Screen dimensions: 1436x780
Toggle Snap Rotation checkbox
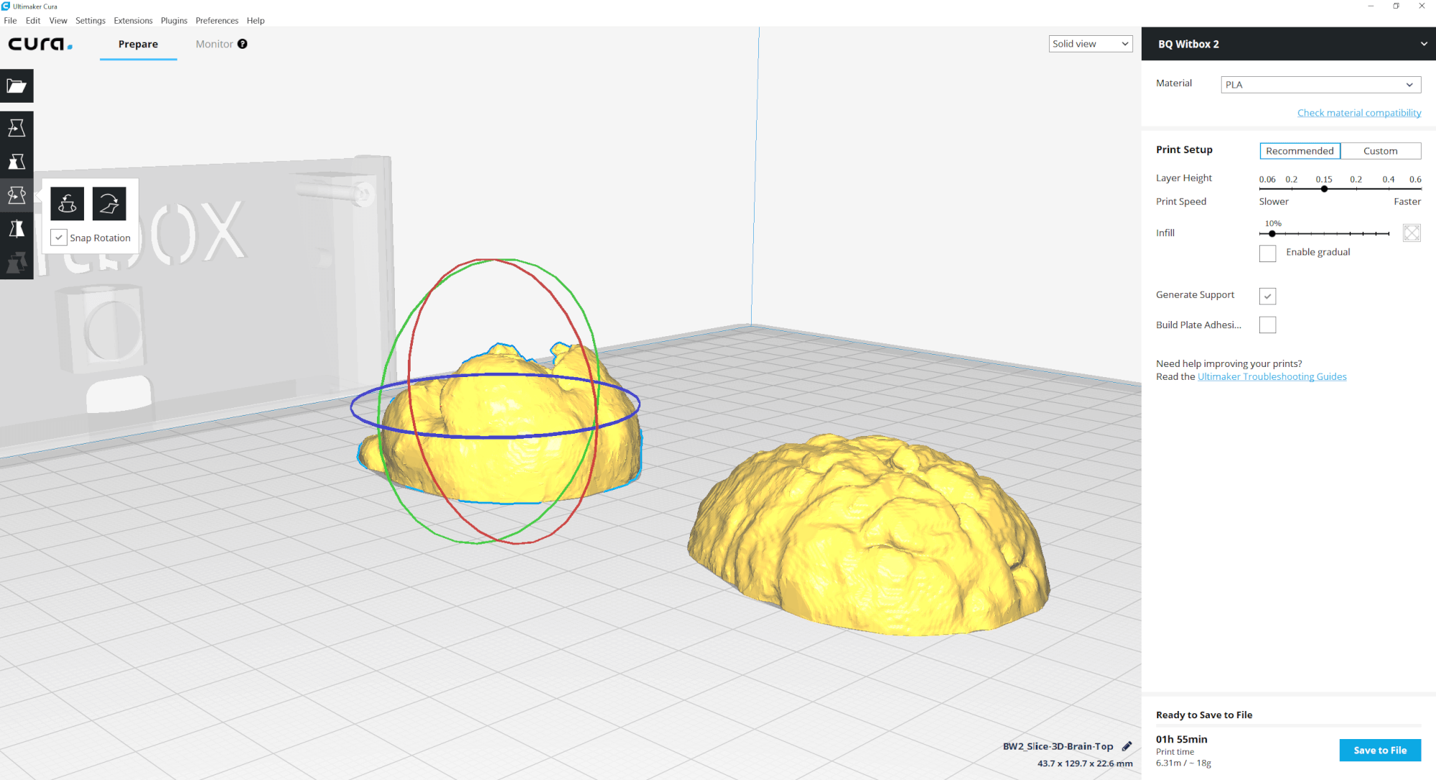tap(59, 238)
